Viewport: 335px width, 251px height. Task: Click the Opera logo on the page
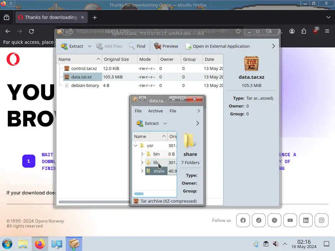pyautogui.click(x=13, y=59)
